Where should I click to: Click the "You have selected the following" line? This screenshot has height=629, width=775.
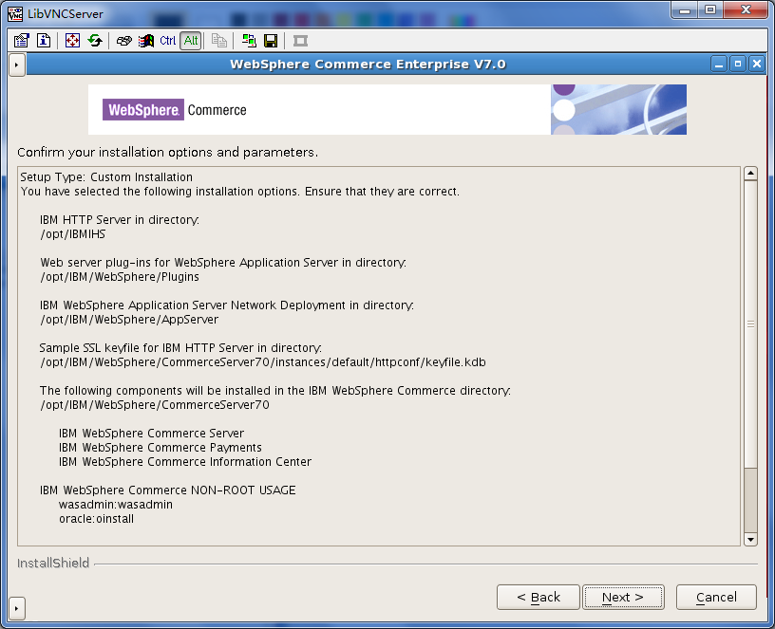240,192
